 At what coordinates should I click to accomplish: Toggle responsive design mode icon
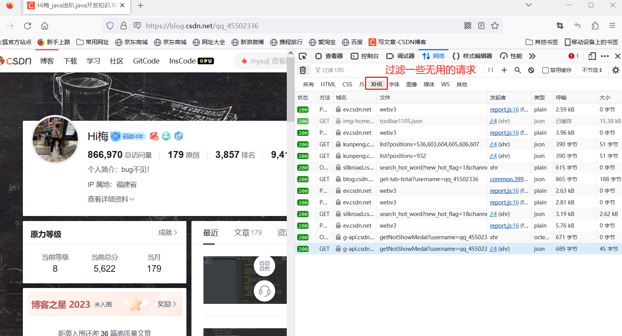592,56
